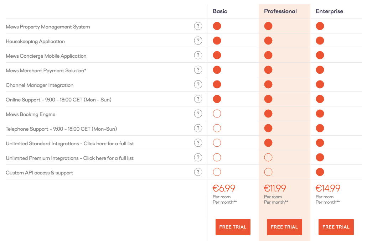
Task: Click empty circle for Professional Custom API access
Action: 268,172
